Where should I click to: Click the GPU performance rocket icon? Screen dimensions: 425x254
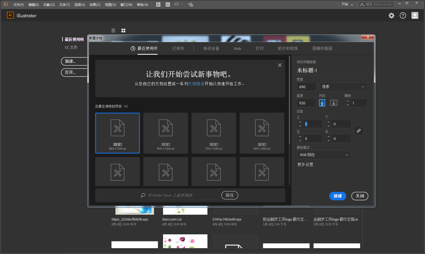190,5
